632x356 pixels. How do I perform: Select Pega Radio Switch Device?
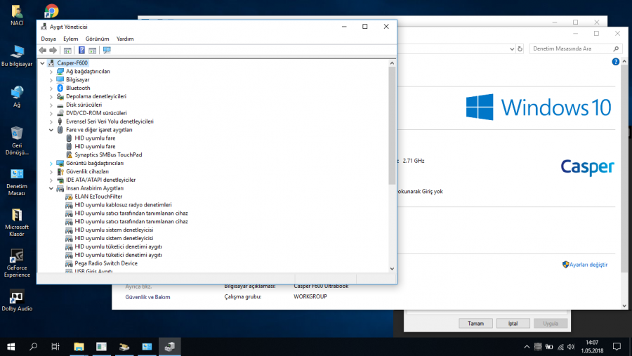(x=105, y=263)
